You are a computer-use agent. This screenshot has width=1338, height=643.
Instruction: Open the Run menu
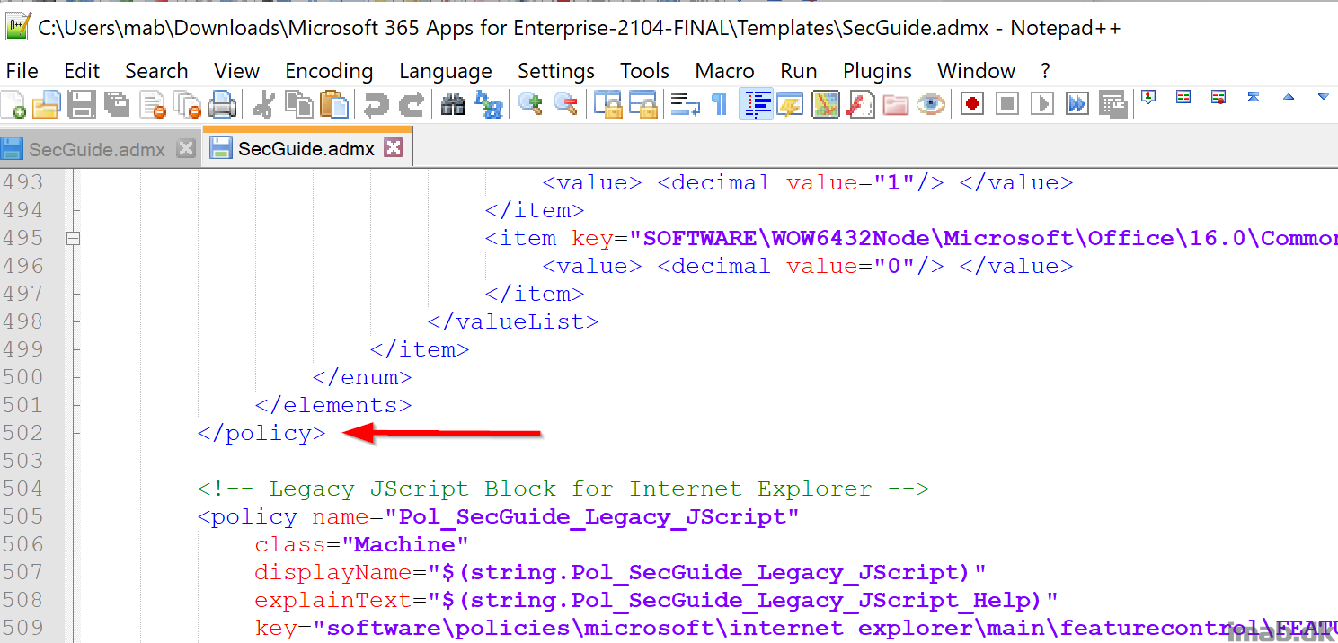click(798, 71)
